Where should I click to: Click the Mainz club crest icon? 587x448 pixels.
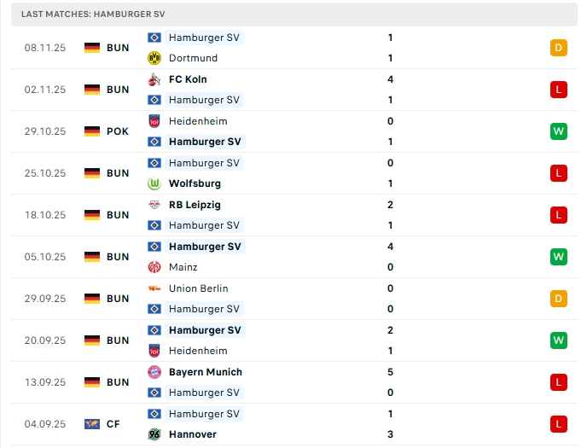tap(154, 267)
